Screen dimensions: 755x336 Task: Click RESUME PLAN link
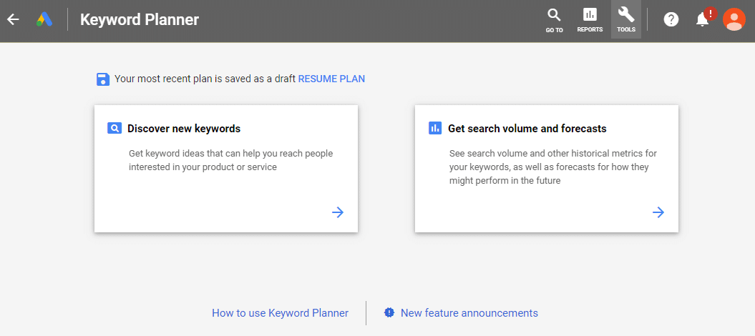pyautogui.click(x=332, y=79)
